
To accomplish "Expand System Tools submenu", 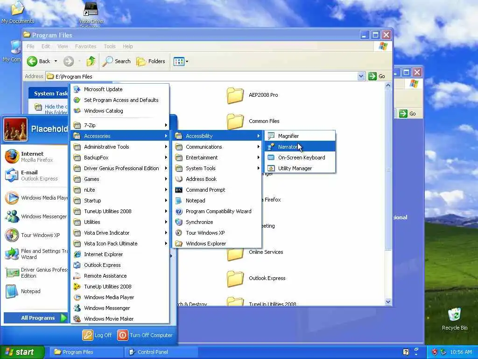I will (218, 168).
